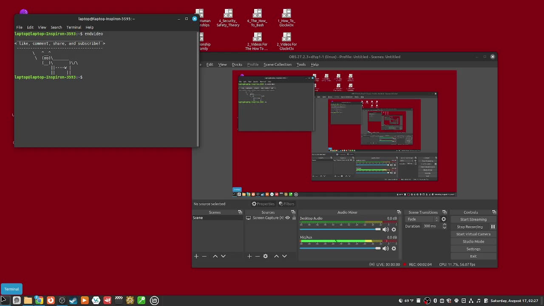Viewport: 544px width, 306px height.
Task: Toggle lock on Screen Capture source
Action: [294, 218]
